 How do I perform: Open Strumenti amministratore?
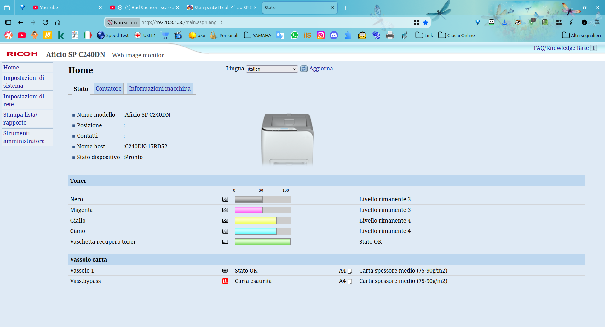pyautogui.click(x=27, y=137)
